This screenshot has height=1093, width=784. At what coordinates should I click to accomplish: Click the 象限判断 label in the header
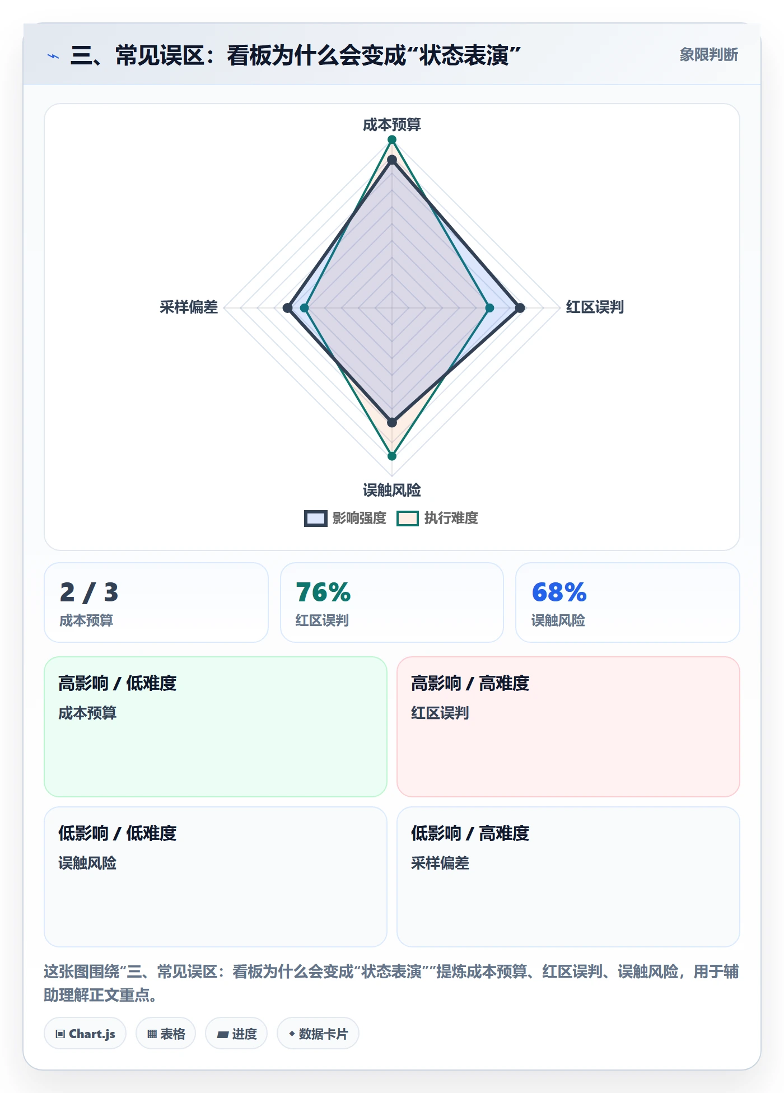click(708, 54)
